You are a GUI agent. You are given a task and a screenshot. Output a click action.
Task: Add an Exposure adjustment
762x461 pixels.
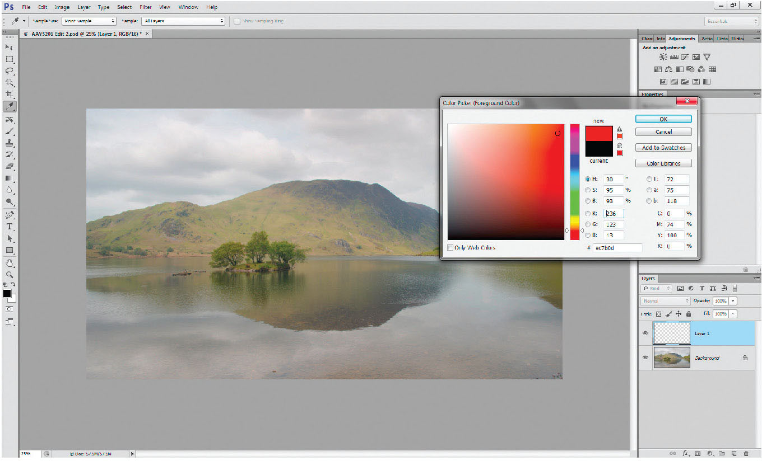(x=696, y=57)
